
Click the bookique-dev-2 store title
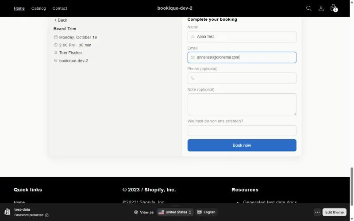175,8
